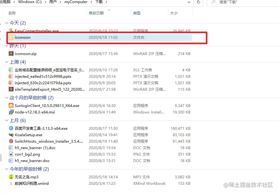The height and width of the screenshot is (194, 279).
Task: Select file name KoalaSetup.exe
Action: coord(28,135)
